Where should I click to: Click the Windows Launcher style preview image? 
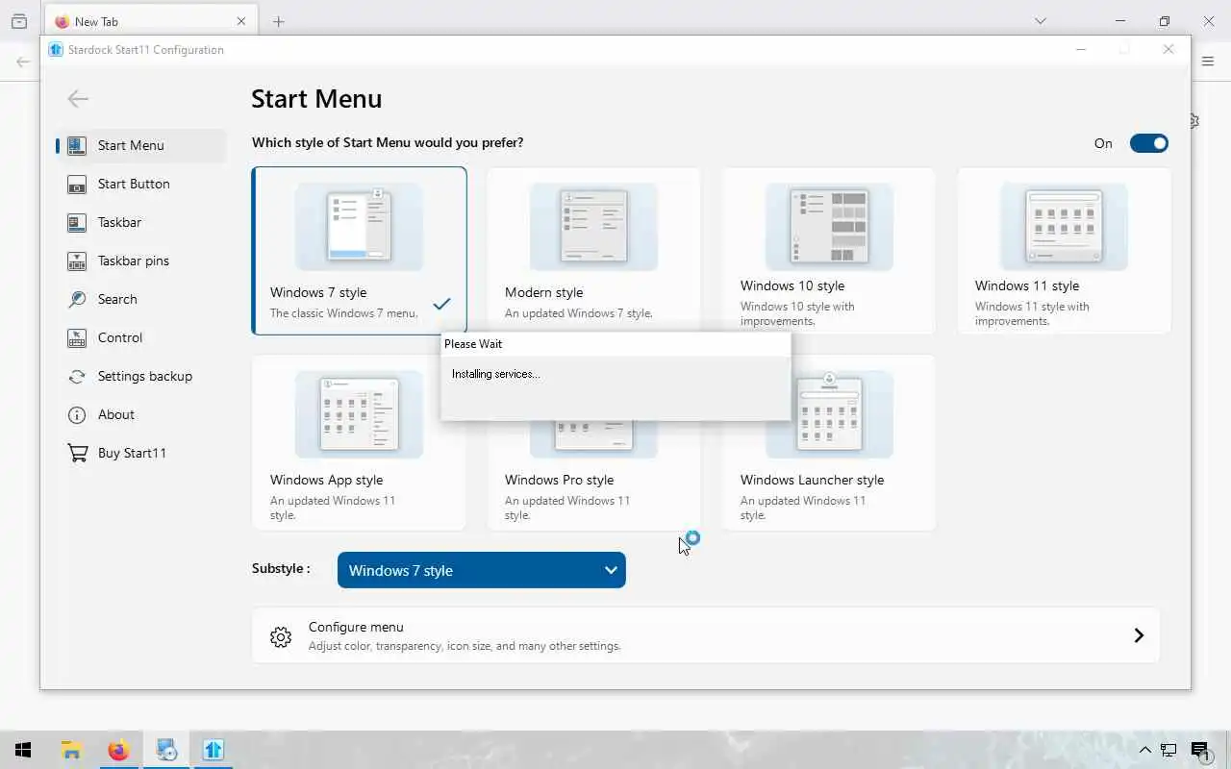829,413
